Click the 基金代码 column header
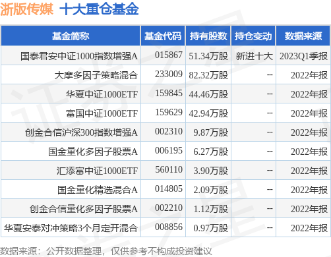The width and height of the screenshot is (331, 257). pyautogui.click(x=163, y=36)
